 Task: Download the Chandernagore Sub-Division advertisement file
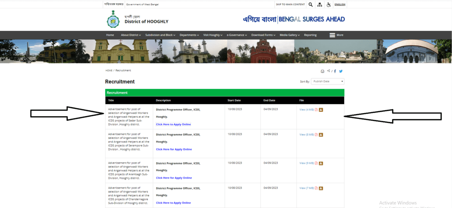[321, 188]
